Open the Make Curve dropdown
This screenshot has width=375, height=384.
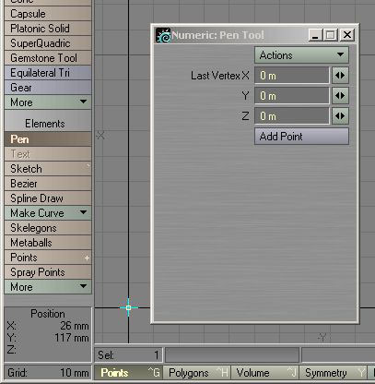coord(48,213)
